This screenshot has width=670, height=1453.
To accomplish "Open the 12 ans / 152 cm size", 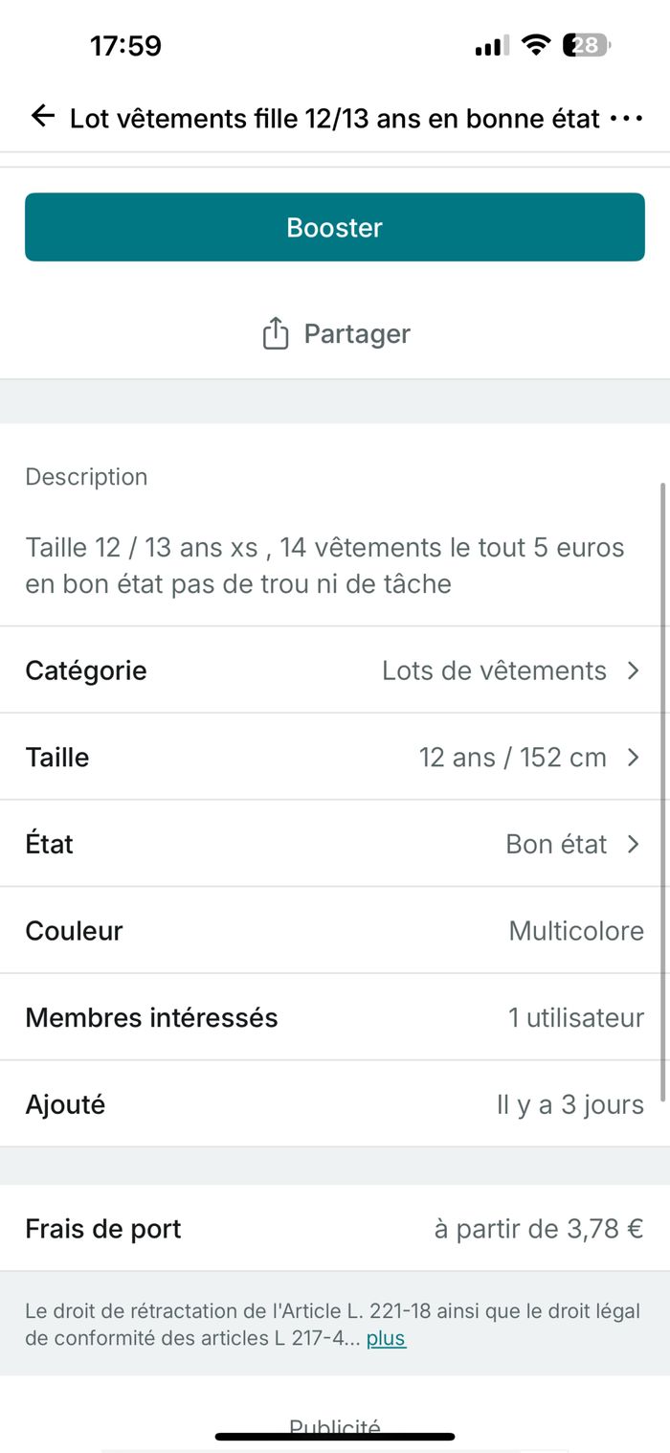I will pyautogui.click(x=513, y=758).
